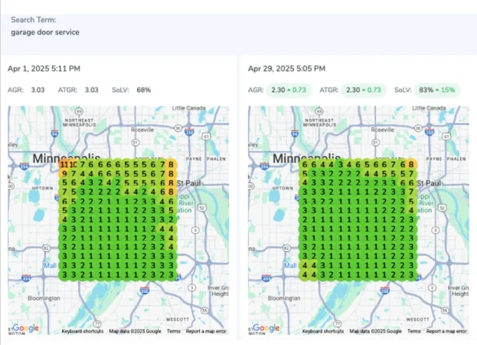Screen dimensions: 477x345
Task: Click the Uptown label on right map
Action: 283,188
